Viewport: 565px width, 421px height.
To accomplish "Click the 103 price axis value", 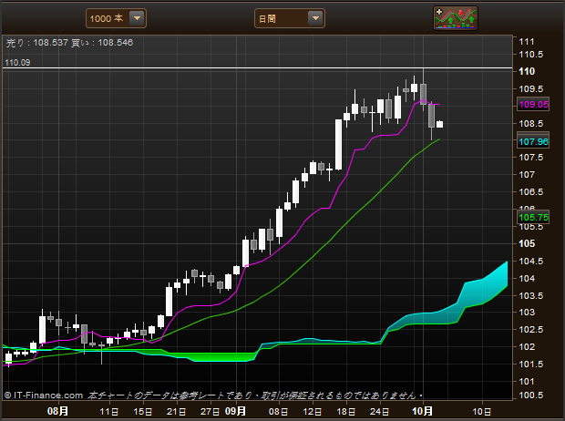I will [x=527, y=313].
